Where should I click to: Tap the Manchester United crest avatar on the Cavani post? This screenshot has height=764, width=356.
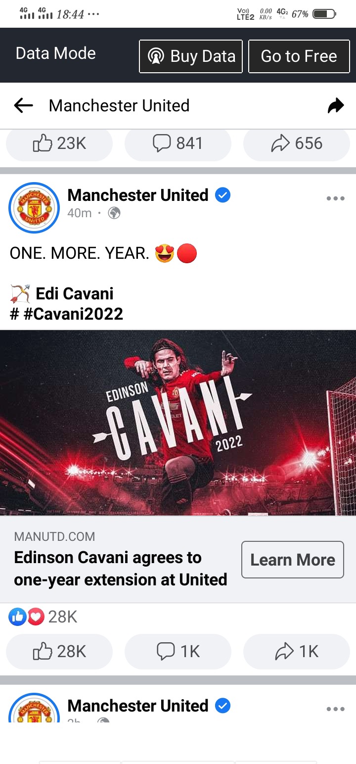click(x=34, y=207)
